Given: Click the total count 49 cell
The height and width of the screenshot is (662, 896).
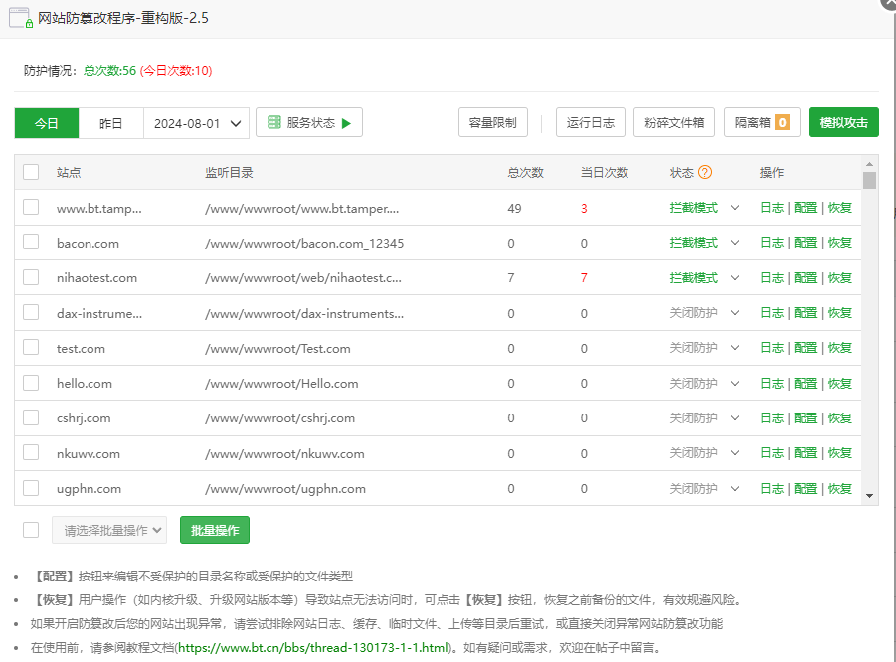Looking at the screenshot, I should pos(514,209).
